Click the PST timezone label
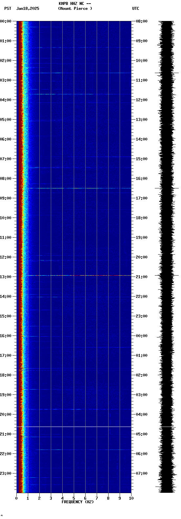The width and height of the screenshot is (181, 519). coord(8,9)
